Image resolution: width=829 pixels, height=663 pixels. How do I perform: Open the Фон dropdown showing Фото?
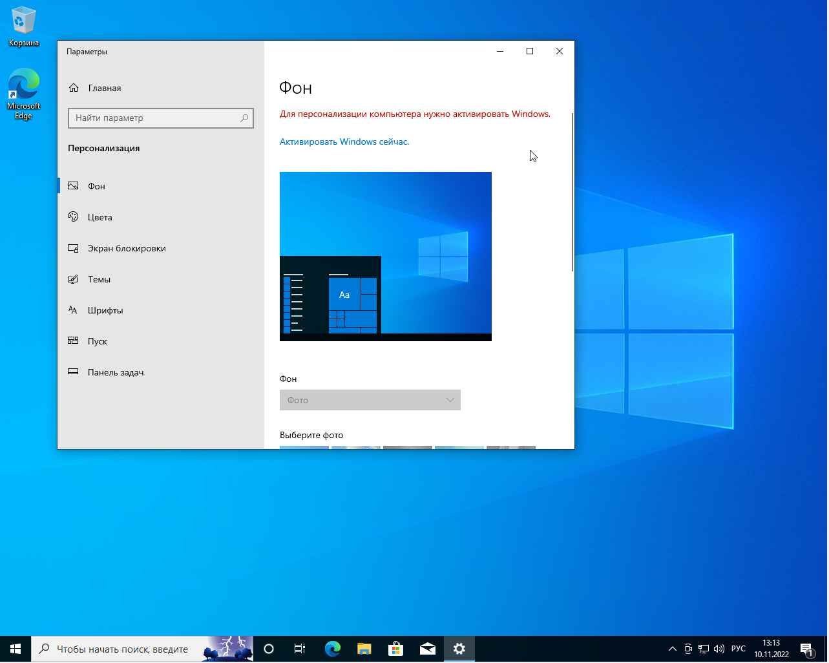[x=370, y=400]
